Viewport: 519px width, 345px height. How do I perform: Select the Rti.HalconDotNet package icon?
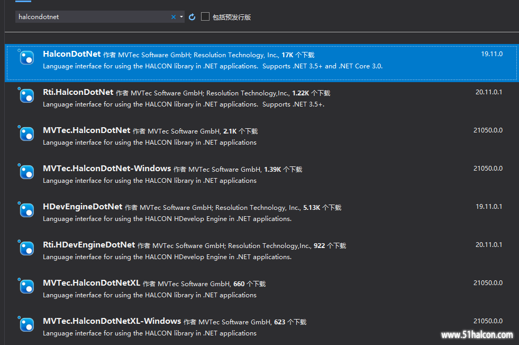click(26, 95)
